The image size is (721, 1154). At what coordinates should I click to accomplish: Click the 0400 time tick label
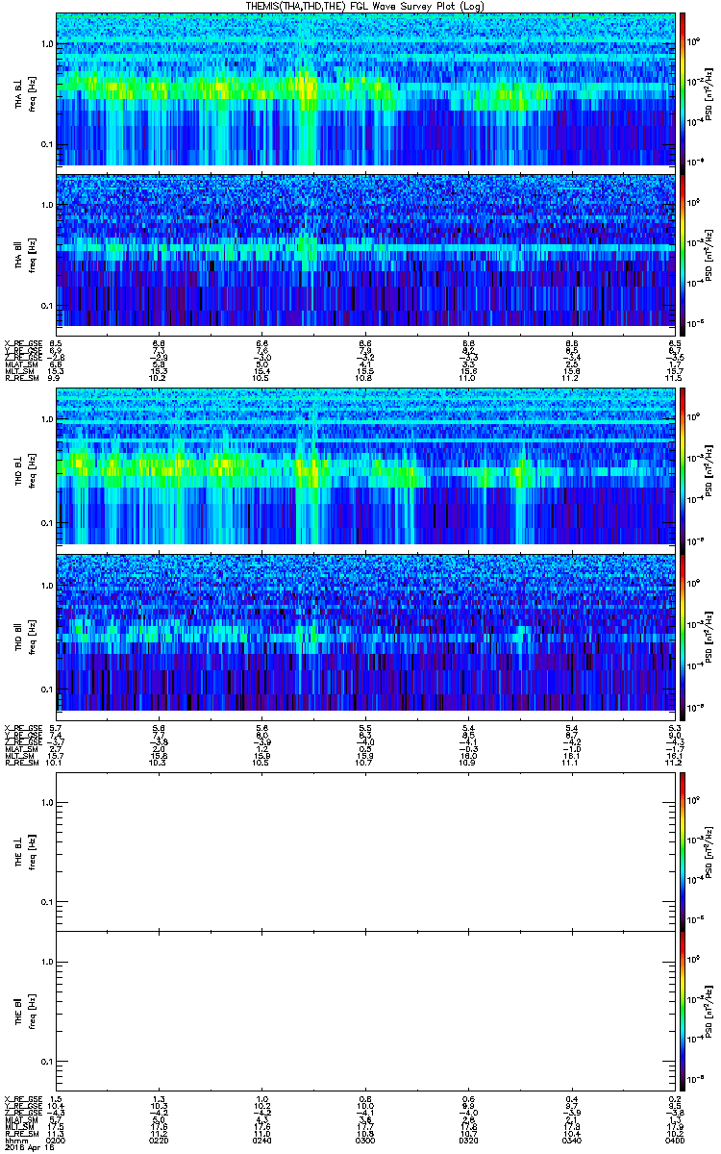pyautogui.click(x=674, y=1139)
